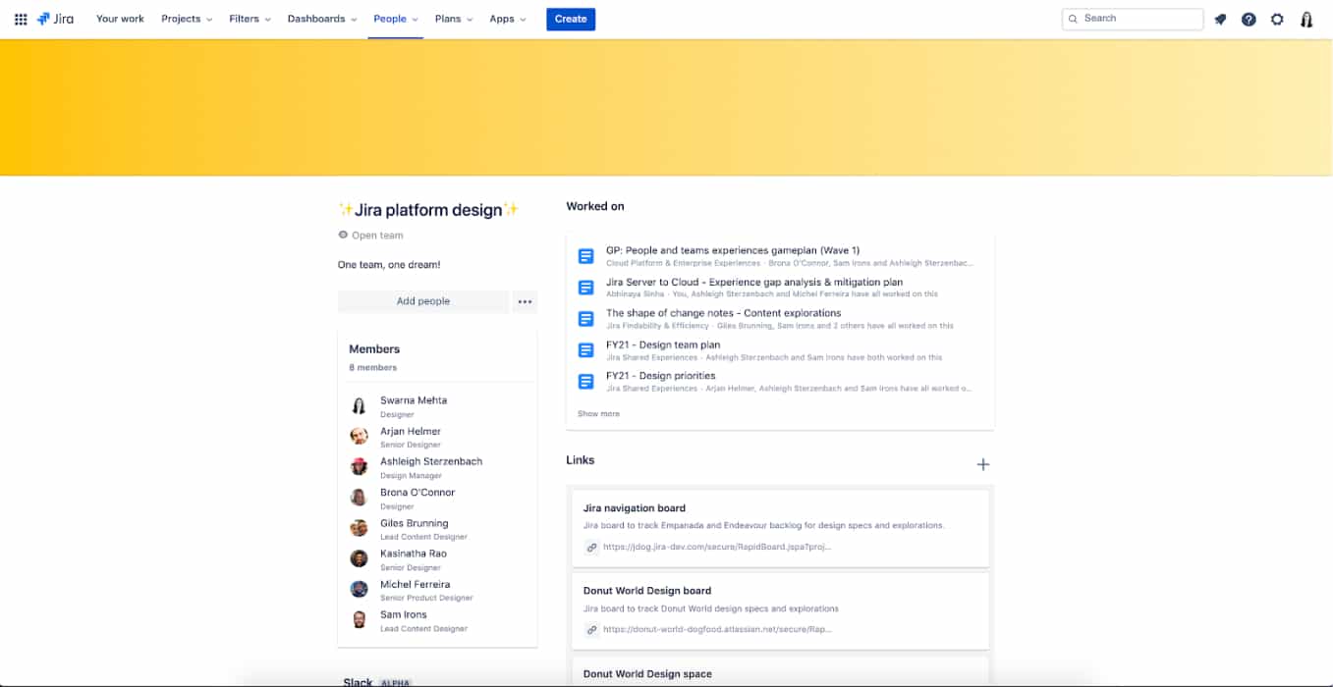Click the Add people button
Image resolution: width=1333 pixels, height=687 pixels.
click(x=423, y=300)
